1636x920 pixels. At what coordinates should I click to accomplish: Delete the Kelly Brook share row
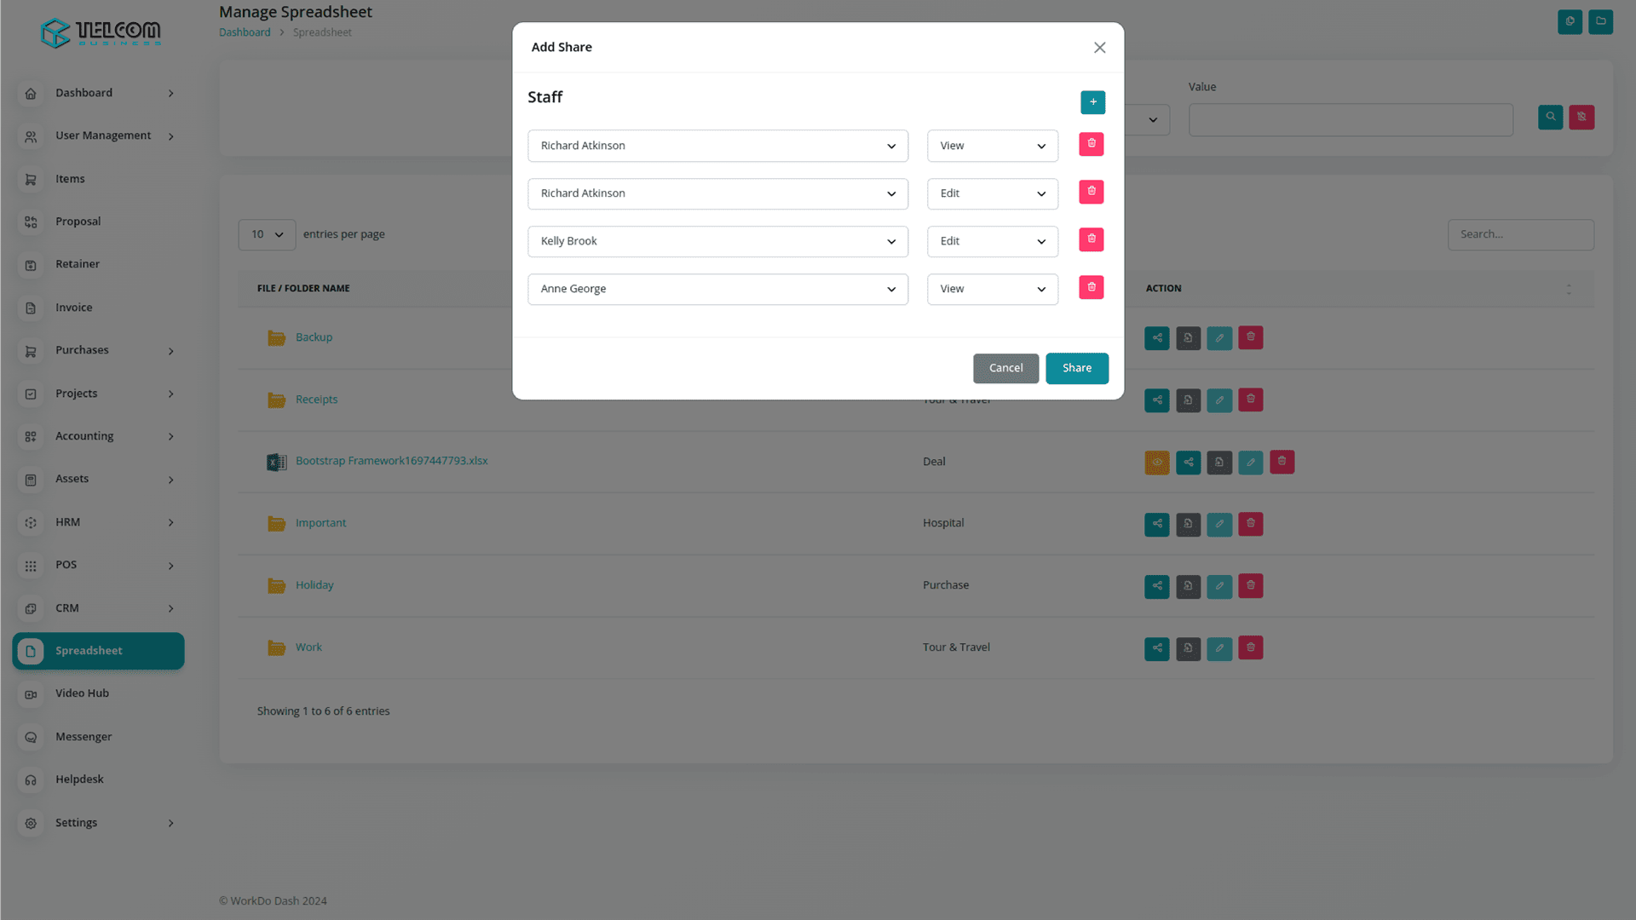click(x=1091, y=240)
